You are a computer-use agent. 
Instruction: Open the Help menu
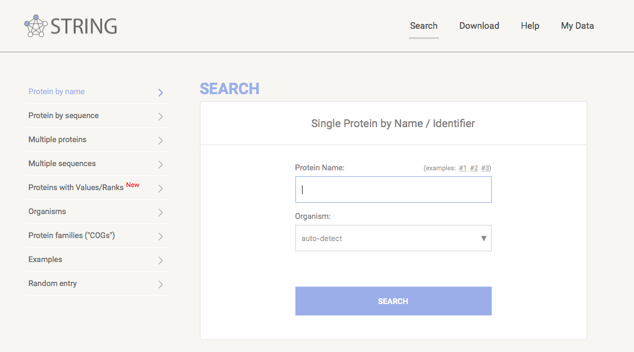(x=530, y=26)
